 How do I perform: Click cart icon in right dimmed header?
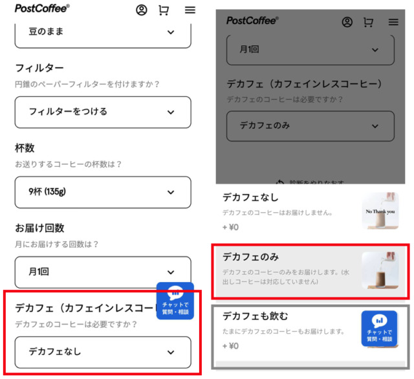[368, 22]
